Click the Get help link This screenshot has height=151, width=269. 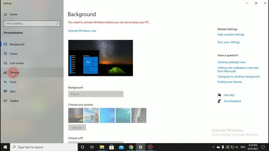(x=229, y=95)
